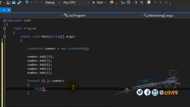Click the 'number.Add(8);' line

[39, 65]
